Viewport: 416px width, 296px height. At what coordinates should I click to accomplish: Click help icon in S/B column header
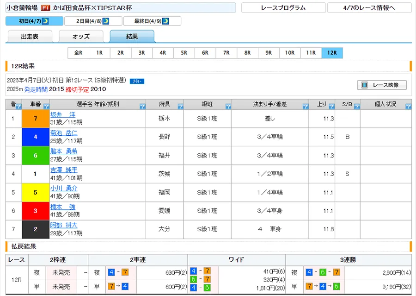click(x=356, y=107)
